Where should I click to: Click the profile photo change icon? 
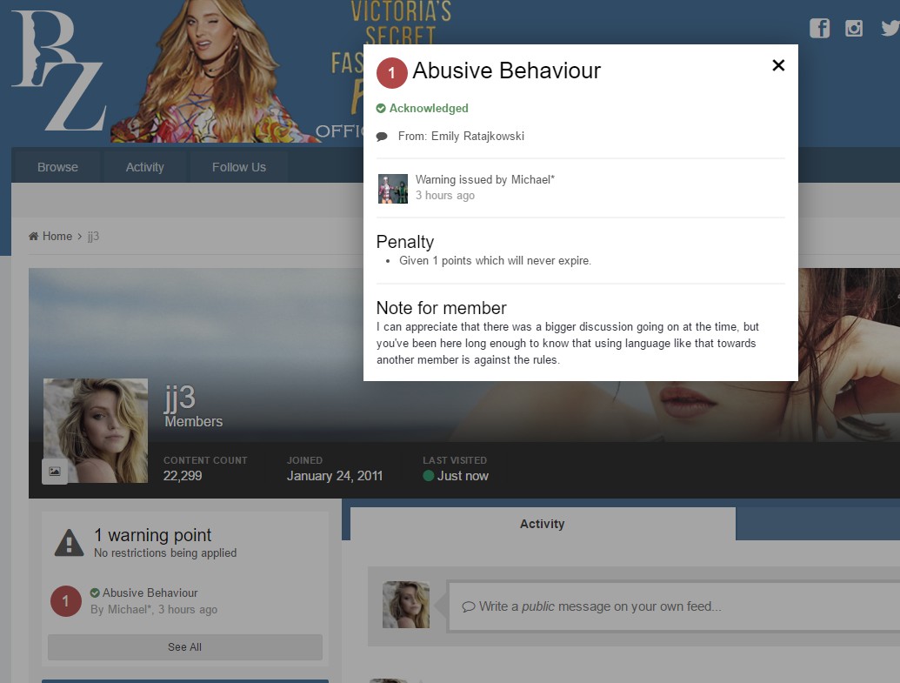click(x=55, y=471)
